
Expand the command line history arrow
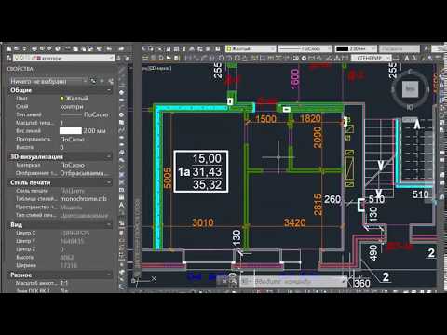[344, 281]
